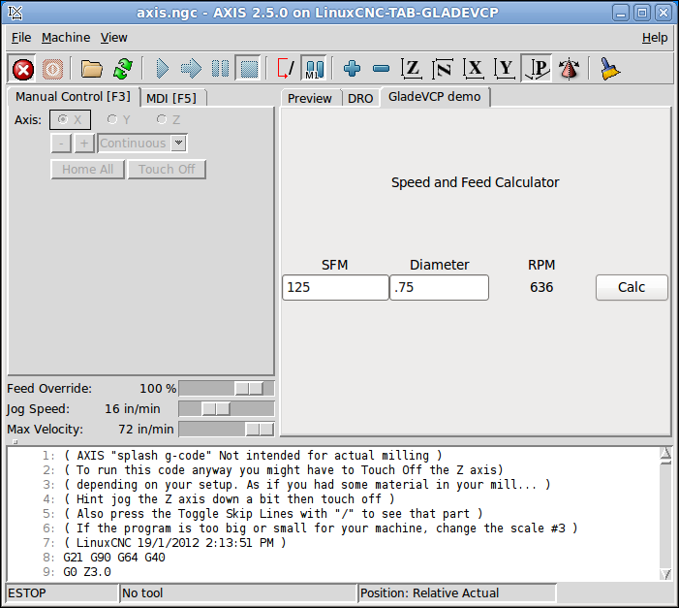Screen dimensions: 679x608
Task: Click the Home All button
Action: (88, 169)
